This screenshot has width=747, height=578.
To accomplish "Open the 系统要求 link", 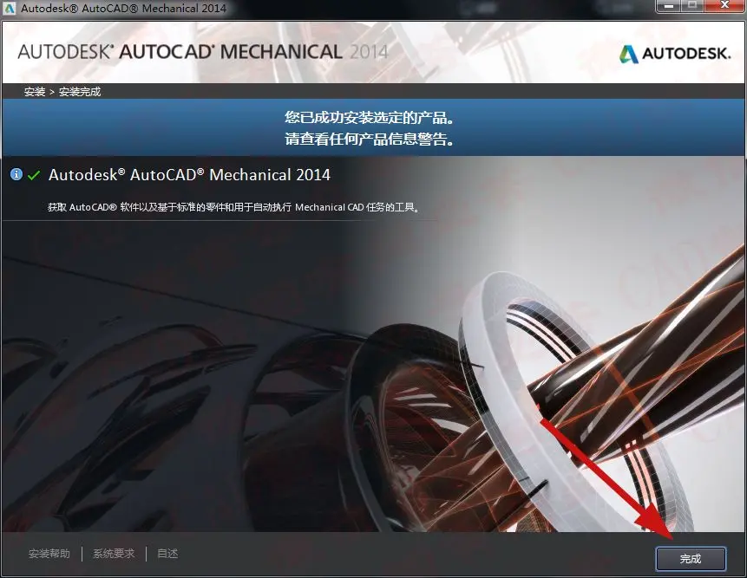I will tap(114, 553).
